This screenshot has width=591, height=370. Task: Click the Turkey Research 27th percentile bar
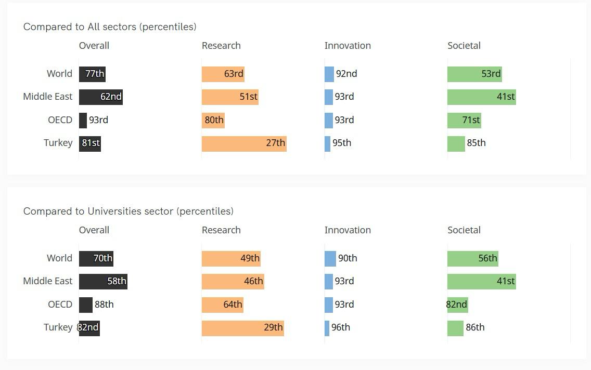click(244, 143)
